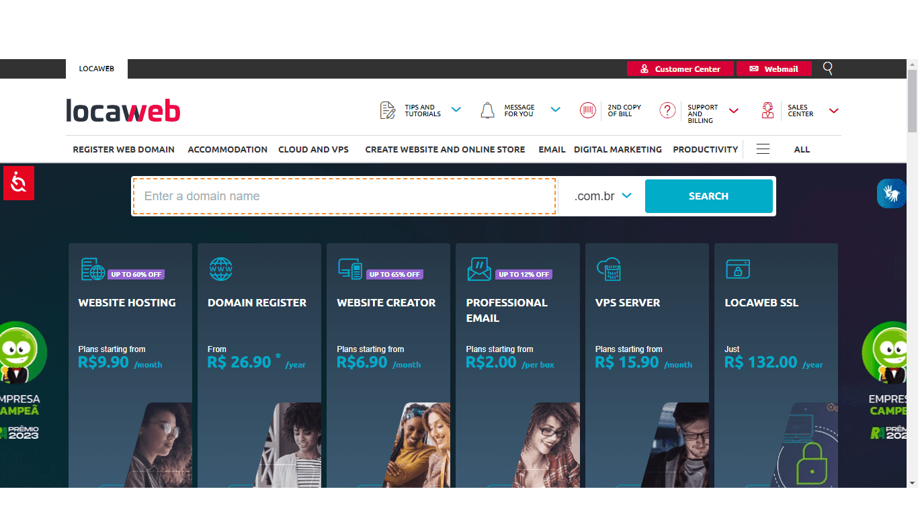Click the Tips and Tutorials link text
Viewport: 918px width, 516px height.
tap(423, 111)
